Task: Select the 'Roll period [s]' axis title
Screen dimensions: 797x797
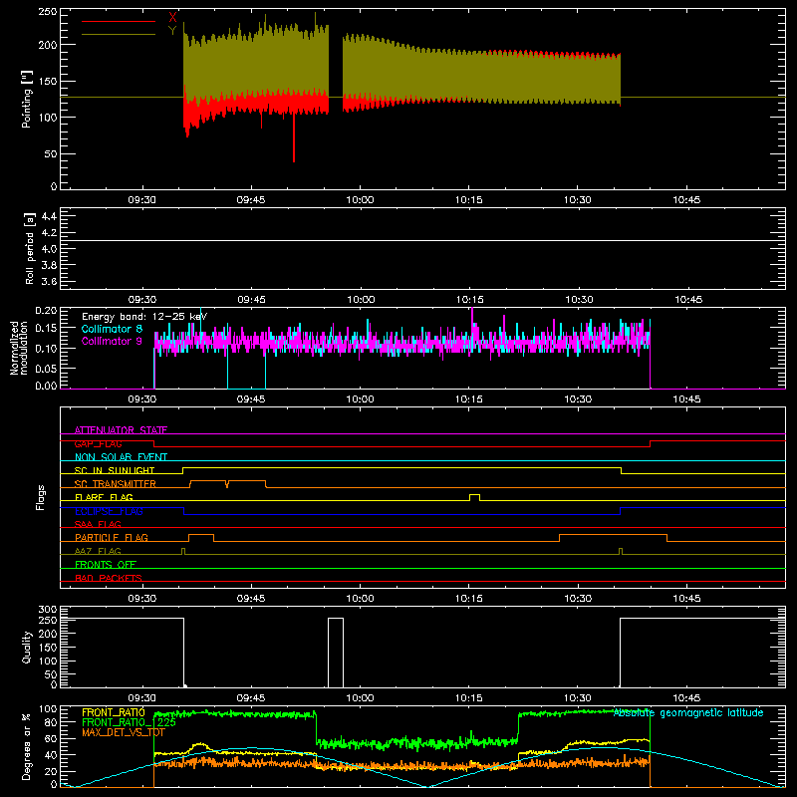Action: coord(29,248)
